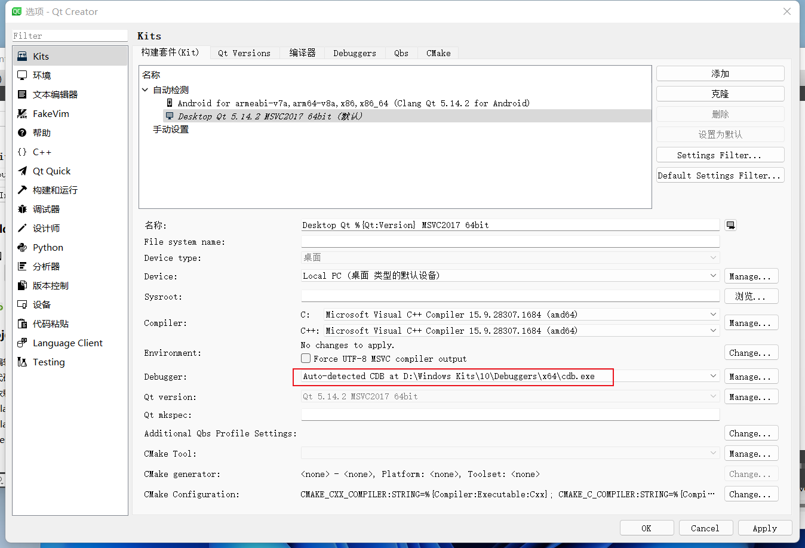Switch to the 编译器 tab
The image size is (805, 548).
tap(302, 53)
